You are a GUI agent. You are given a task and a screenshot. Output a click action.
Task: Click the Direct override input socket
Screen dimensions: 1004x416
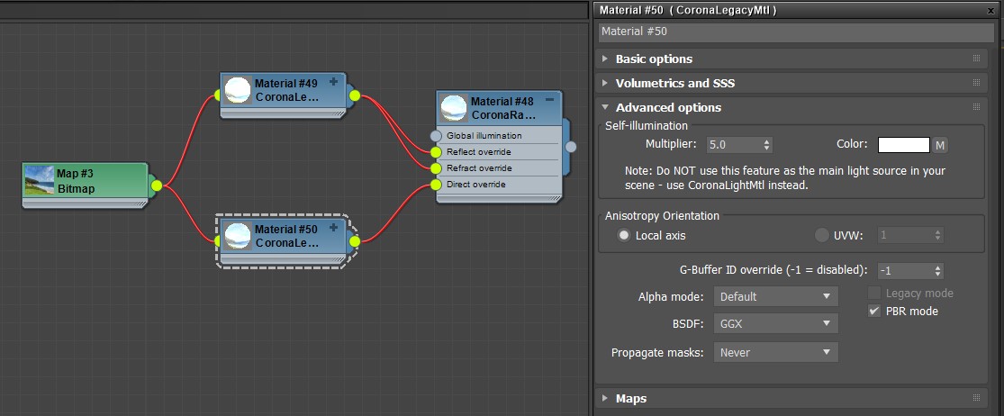click(437, 185)
